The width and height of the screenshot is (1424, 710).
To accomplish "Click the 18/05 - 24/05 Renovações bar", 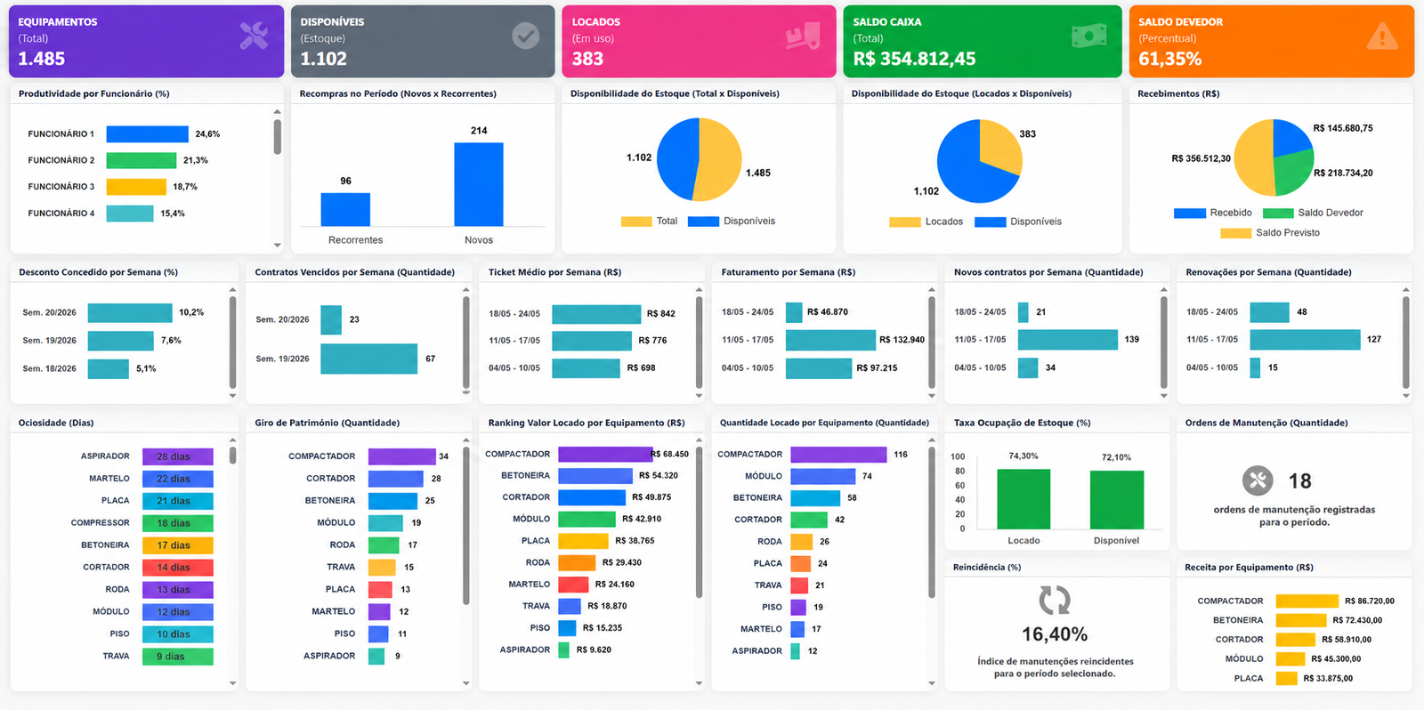I will (x=1270, y=312).
